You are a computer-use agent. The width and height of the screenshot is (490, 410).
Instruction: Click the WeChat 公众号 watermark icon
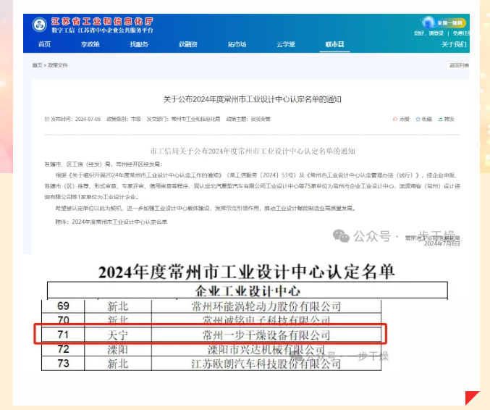(x=340, y=236)
